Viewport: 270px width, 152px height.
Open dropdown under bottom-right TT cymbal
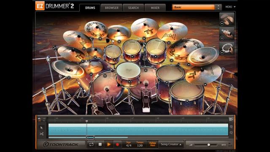pyautogui.click(x=205, y=84)
